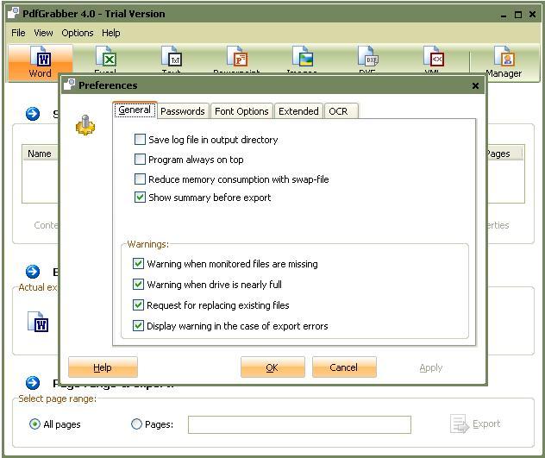Select the Text export format icon
This screenshot has width=545, height=458.
click(172, 57)
